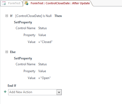Open the Add New Action dropdown arrow
122x104 pixels.
59,92
